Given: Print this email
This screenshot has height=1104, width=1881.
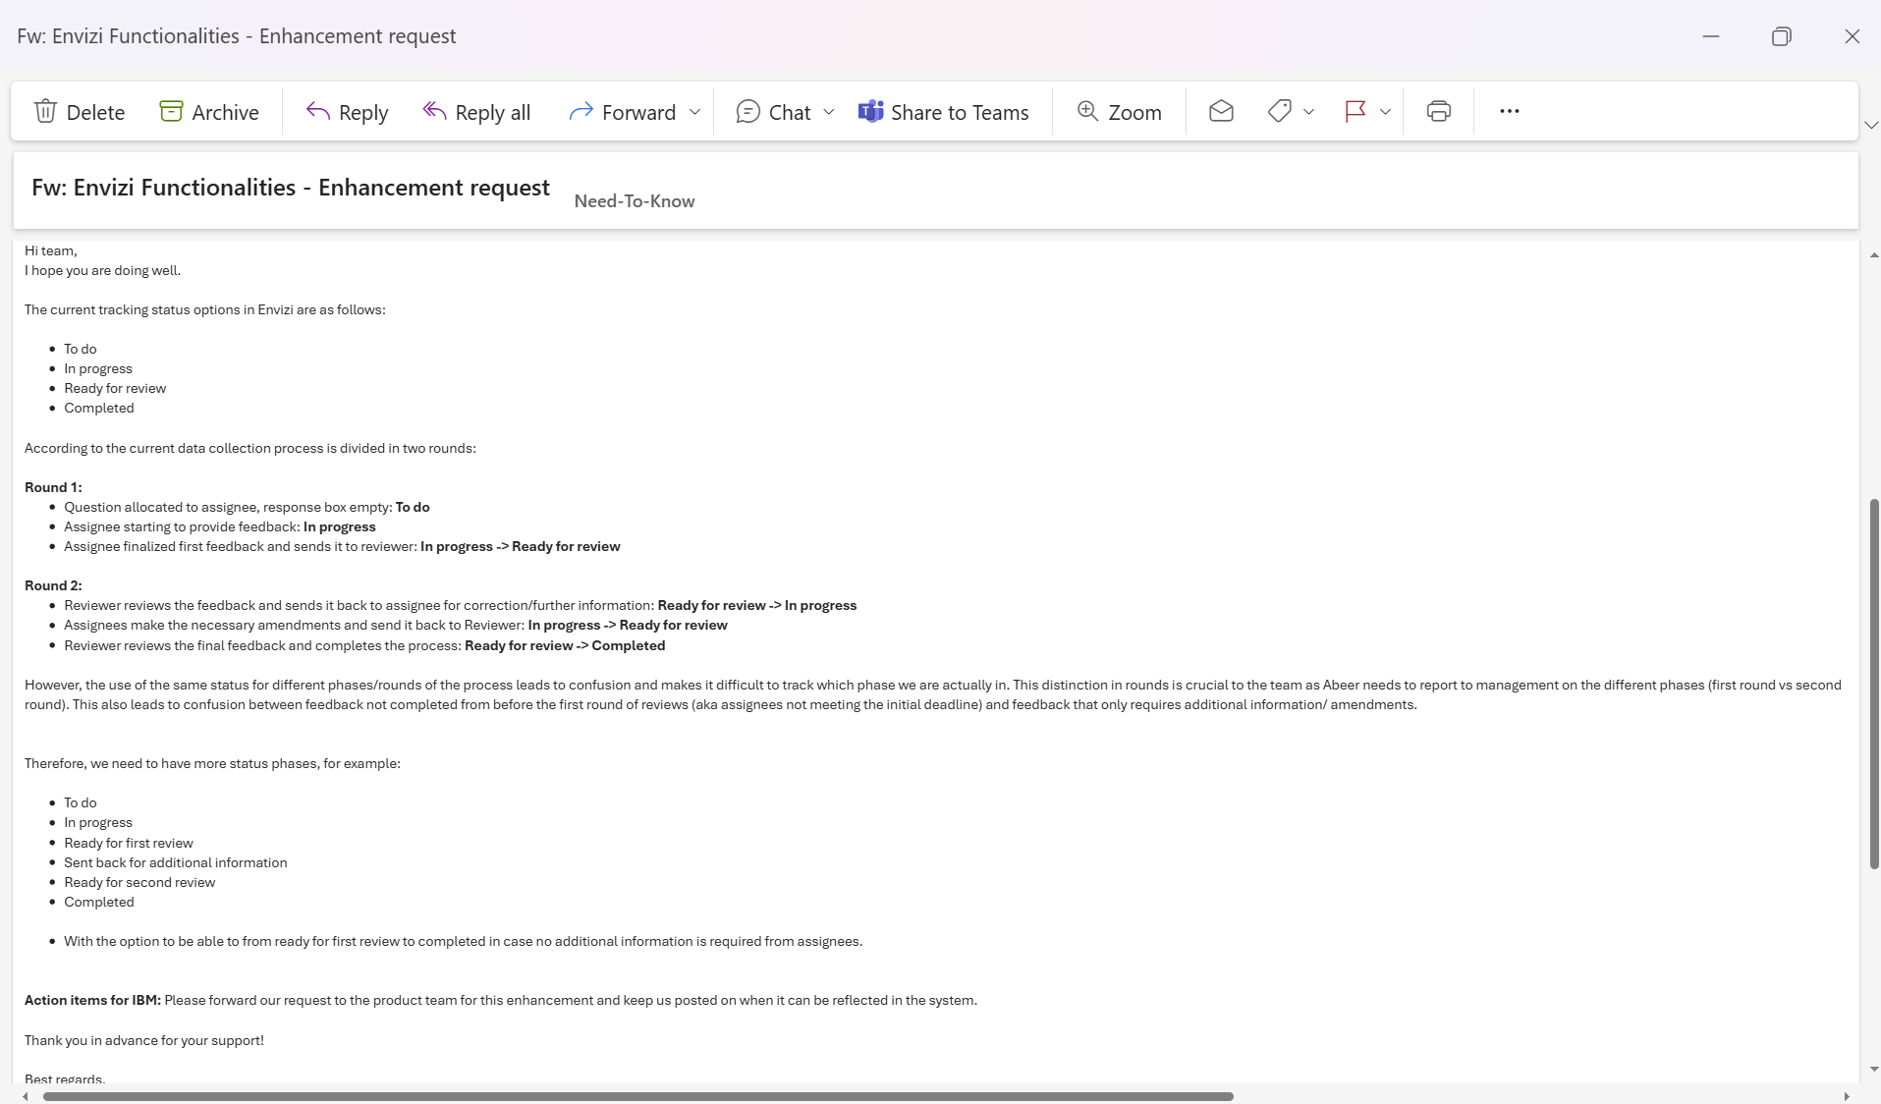Looking at the screenshot, I should (1438, 111).
